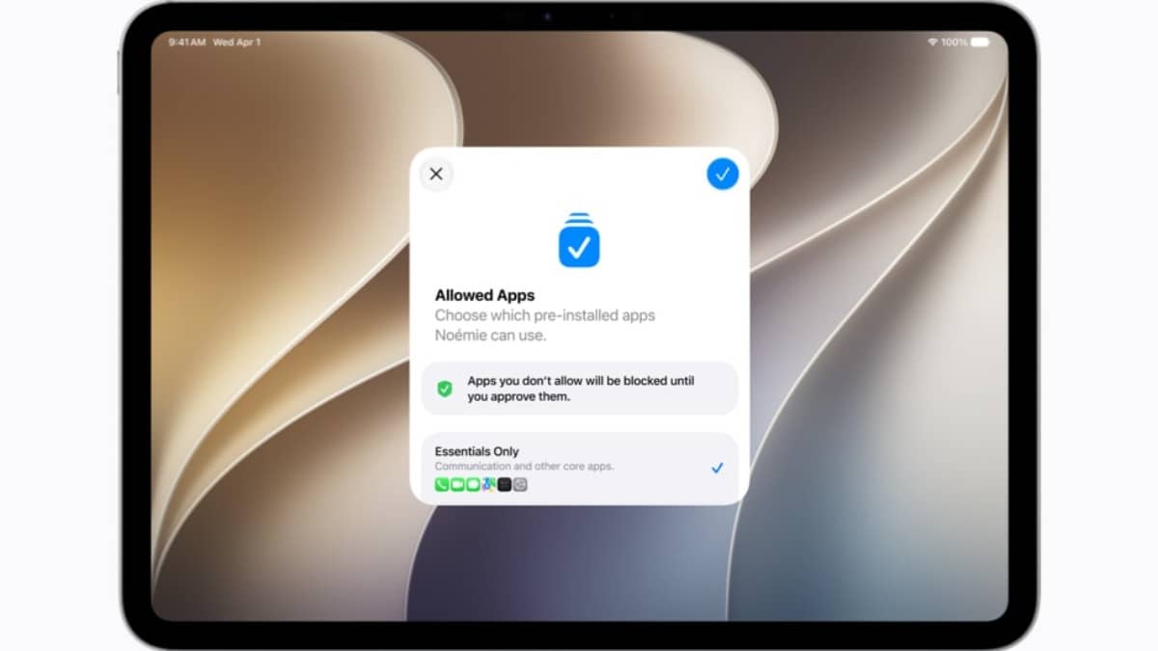Tap the 'Communication and other core apps' description
The width and height of the screenshot is (1158, 651).
click(x=524, y=467)
